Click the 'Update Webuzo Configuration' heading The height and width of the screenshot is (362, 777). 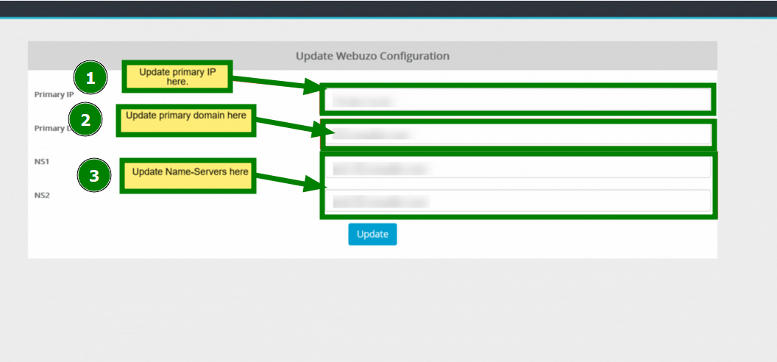372,56
